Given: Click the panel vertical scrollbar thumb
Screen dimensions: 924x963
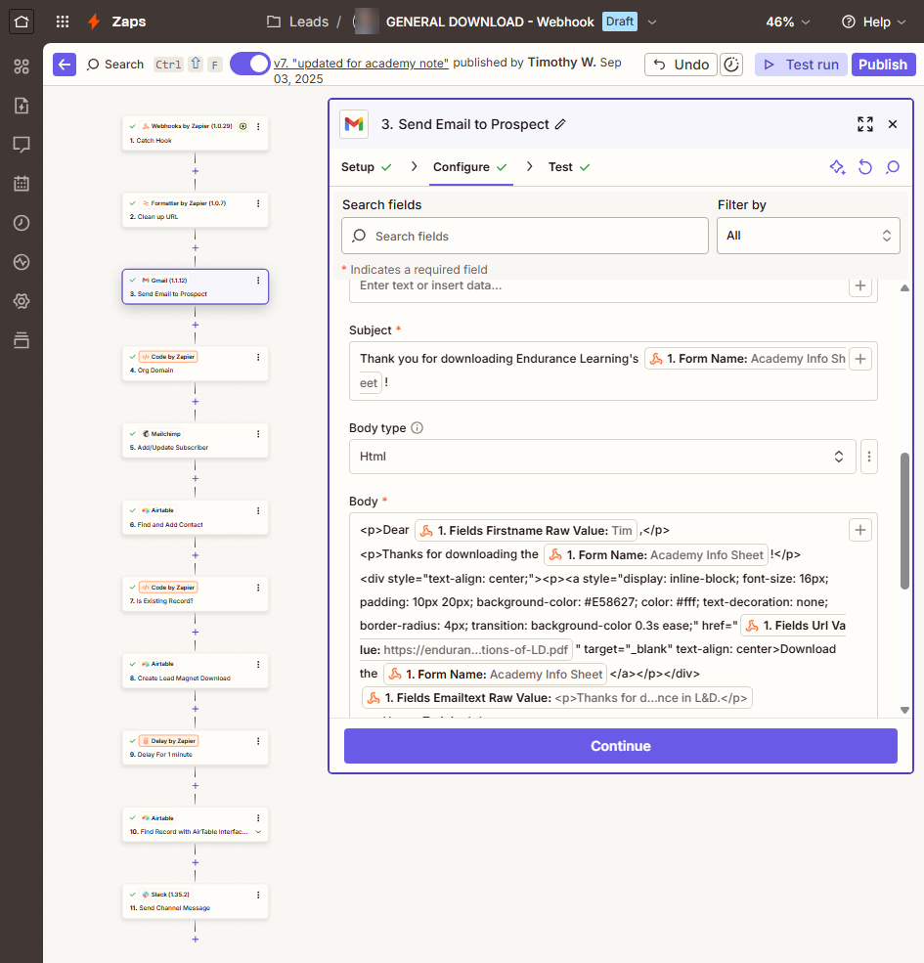Looking at the screenshot, I should tap(904, 521).
